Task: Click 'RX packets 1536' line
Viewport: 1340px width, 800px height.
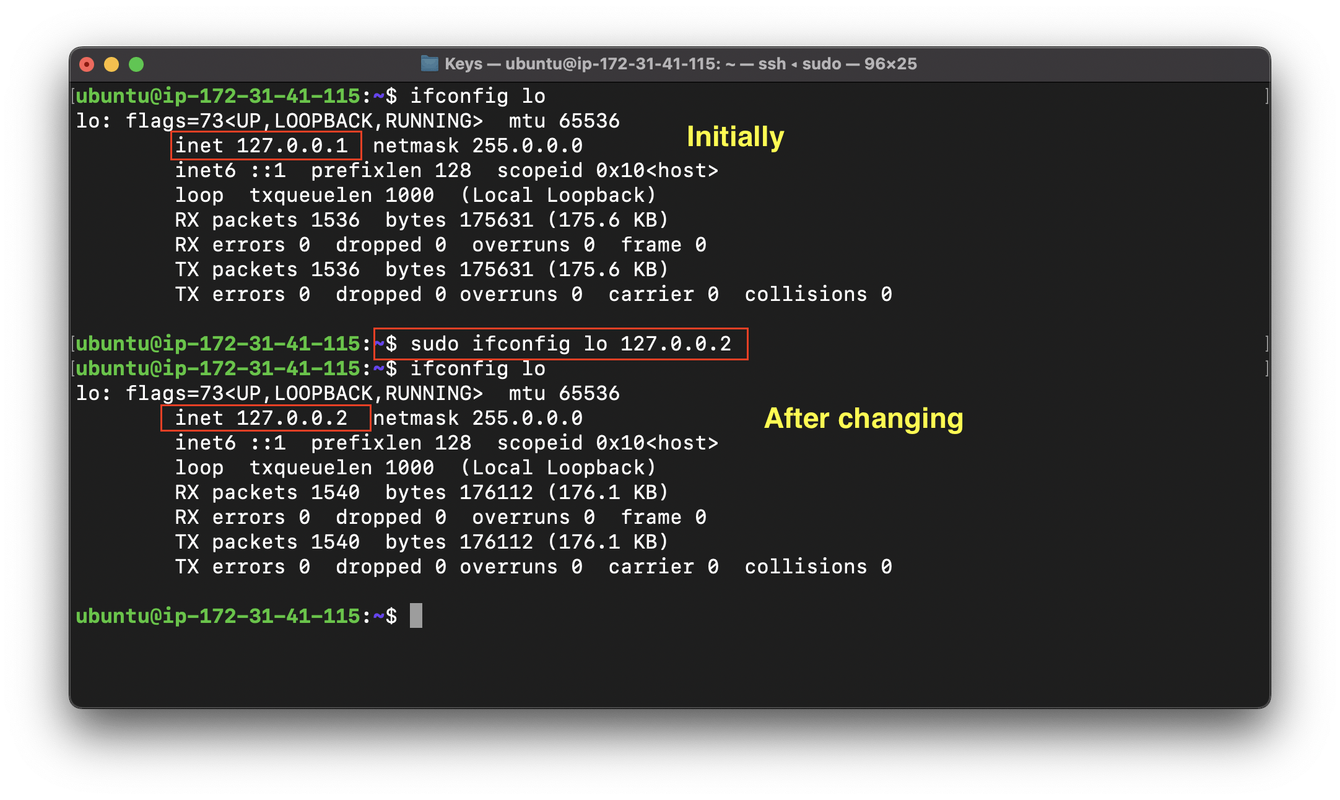Action: coord(422,220)
